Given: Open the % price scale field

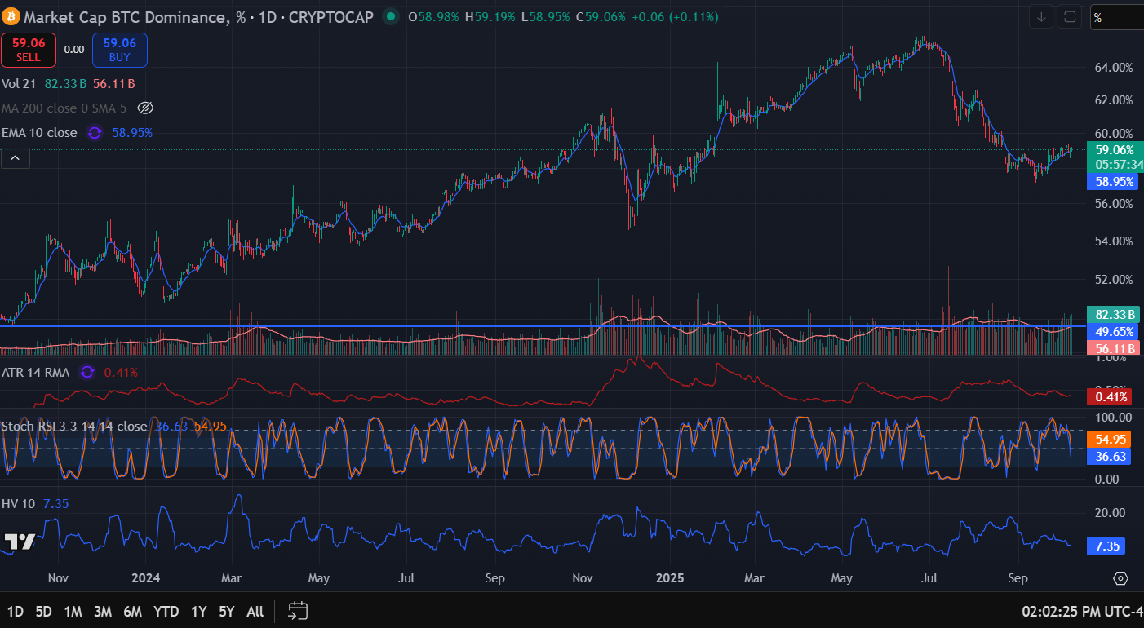Looking at the screenshot, I should coord(1116,17).
